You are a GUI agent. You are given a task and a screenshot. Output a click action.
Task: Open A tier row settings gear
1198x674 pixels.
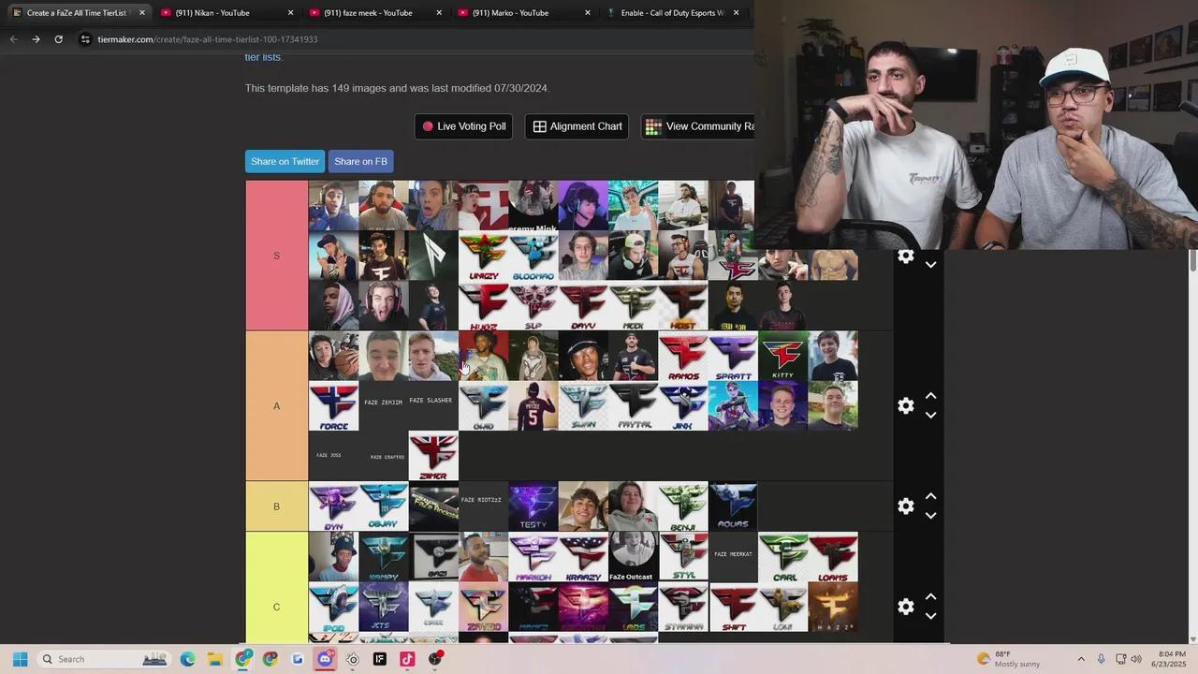(905, 406)
